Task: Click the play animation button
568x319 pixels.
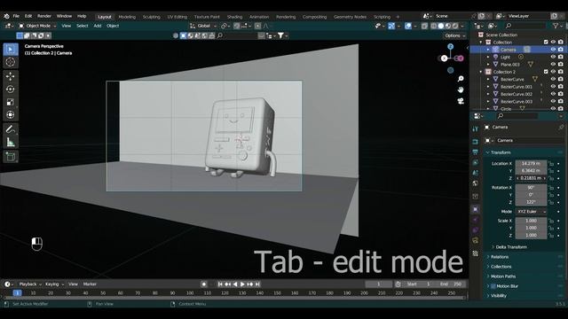Action: (x=242, y=284)
